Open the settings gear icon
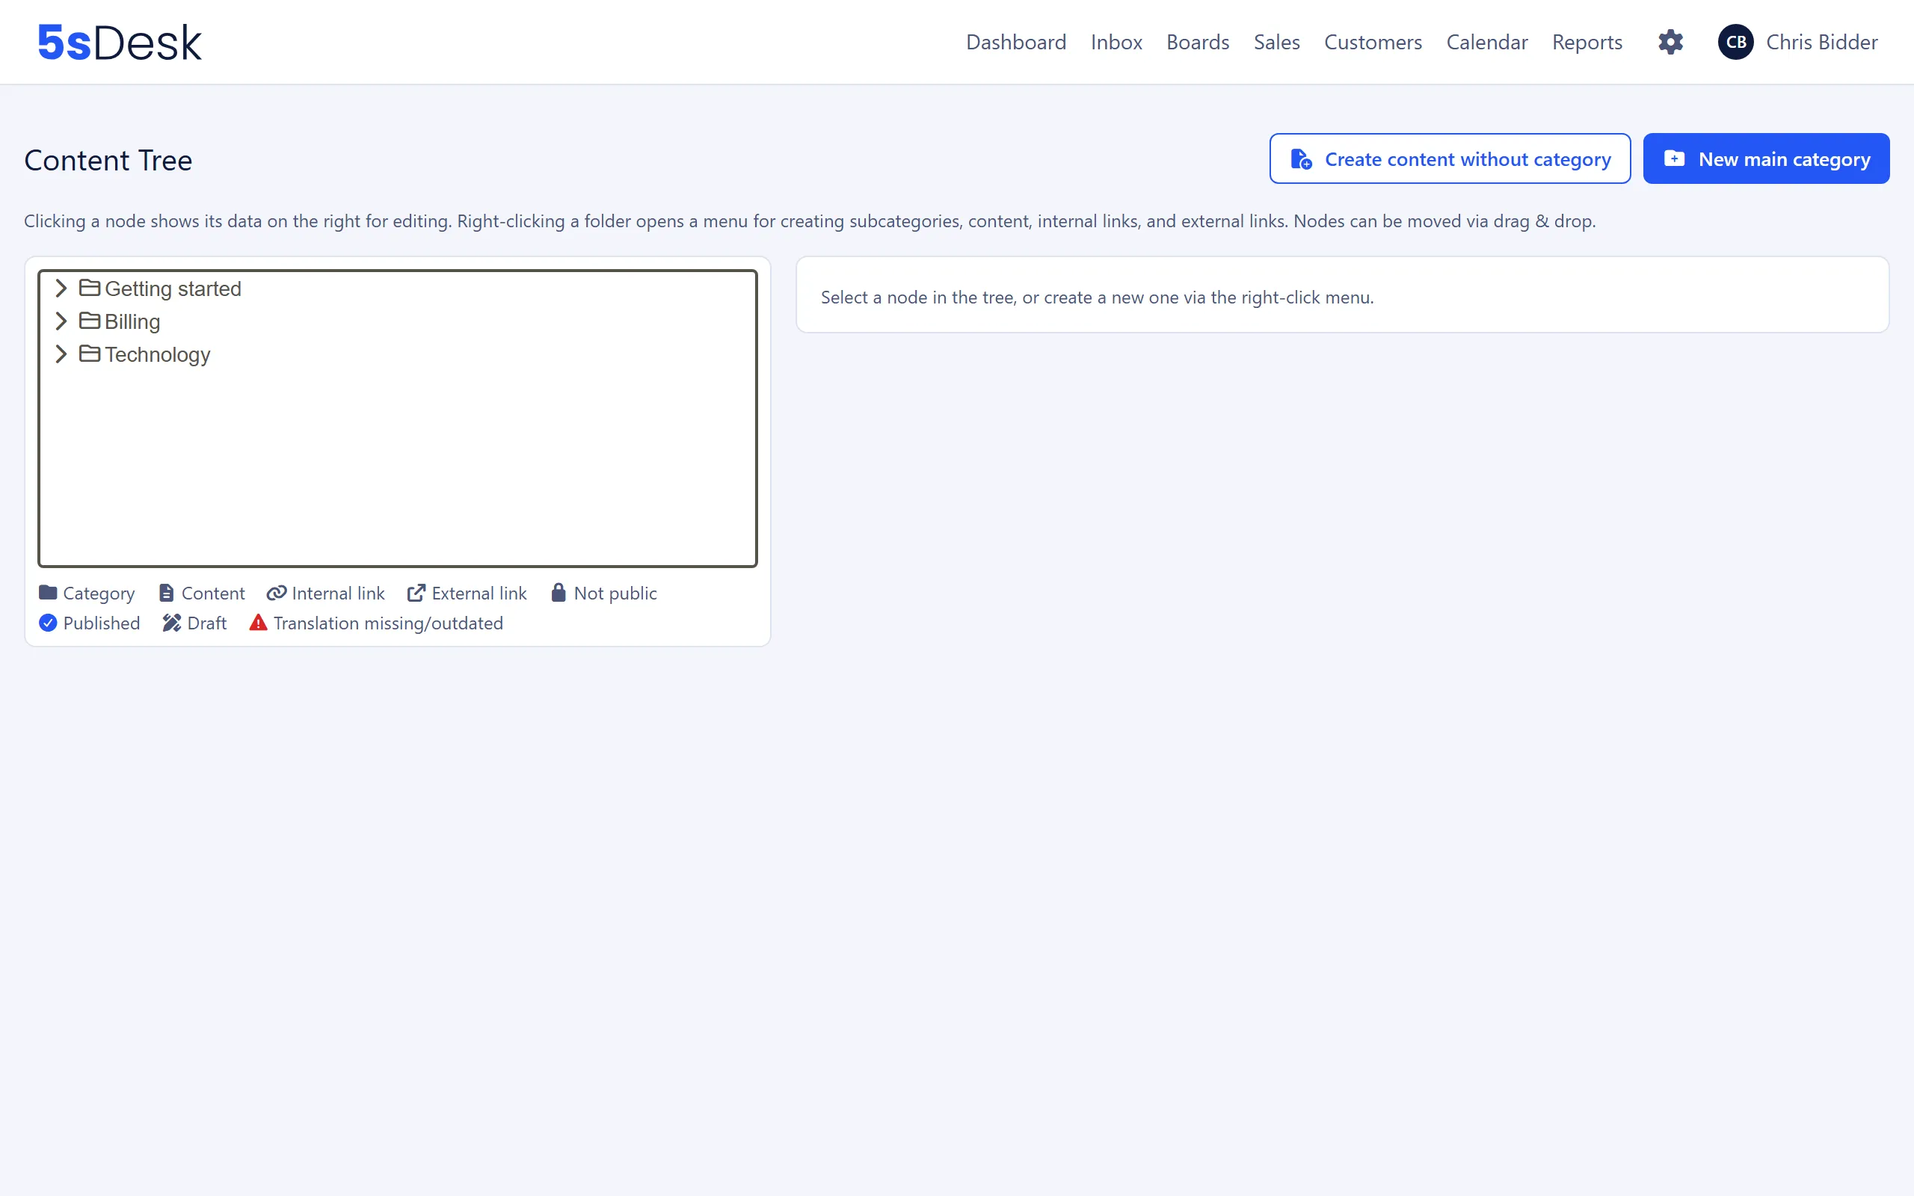The height and width of the screenshot is (1196, 1914). [1670, 42]
